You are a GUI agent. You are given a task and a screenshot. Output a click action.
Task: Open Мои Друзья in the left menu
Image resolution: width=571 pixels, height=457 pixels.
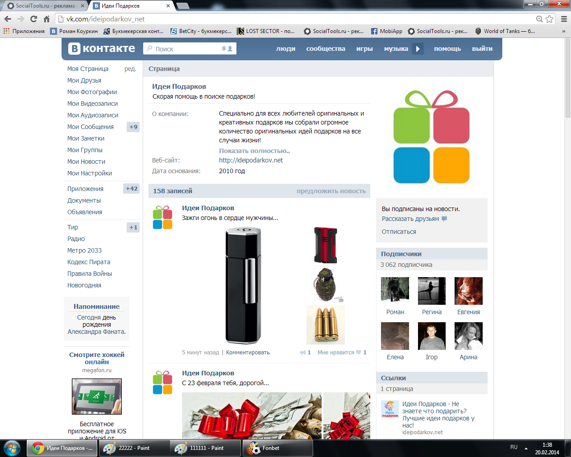click(84, 80)
